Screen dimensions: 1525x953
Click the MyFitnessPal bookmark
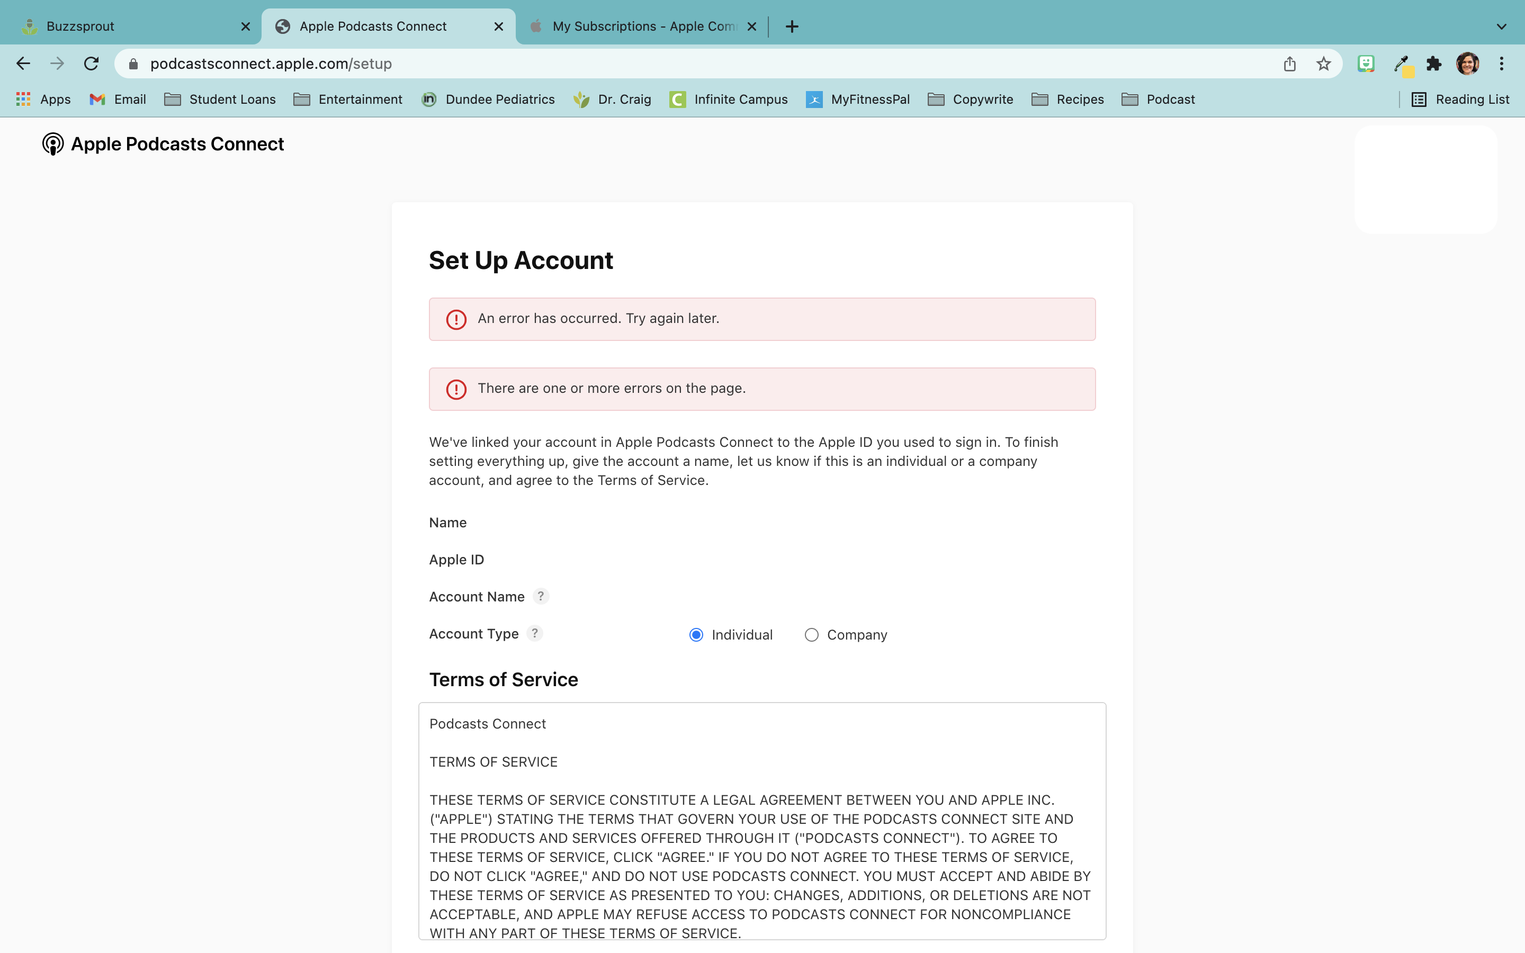tap(858, 100)
